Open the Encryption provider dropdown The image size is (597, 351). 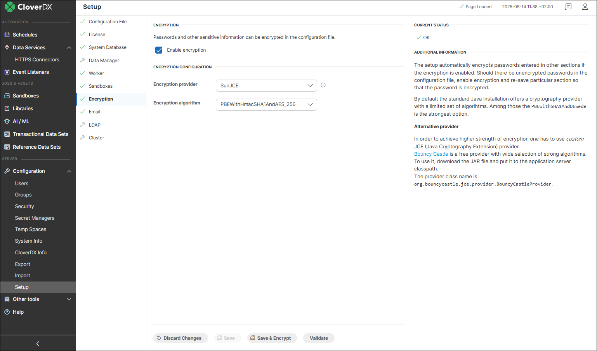(x=266, y=85)
